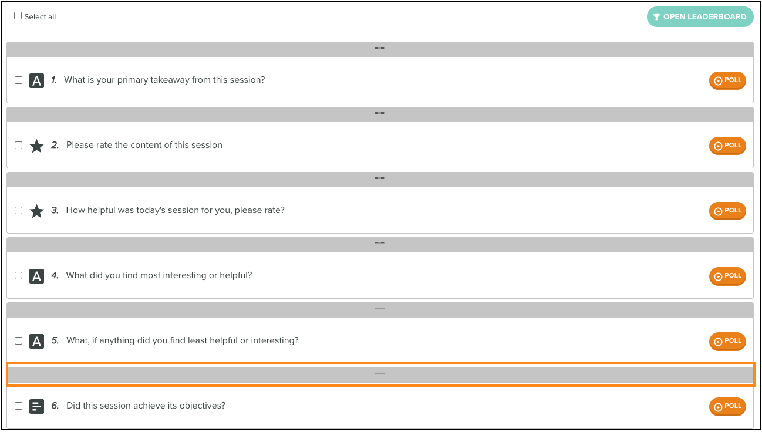Viewport: 762px width, 432px height.
Task: Check the box for question 6
Action: coord(19,406)
